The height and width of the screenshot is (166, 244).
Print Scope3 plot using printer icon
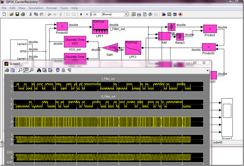pos(7,70)
